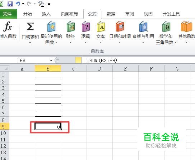The image size is (195, 160).
Task: Open the Customize Quick Access Toolbar dropdown
Action: tap(49, 4)
